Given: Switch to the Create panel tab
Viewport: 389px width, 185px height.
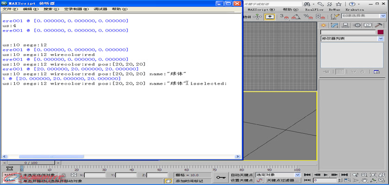Looking at the screenshot, I should click(323, 25).
